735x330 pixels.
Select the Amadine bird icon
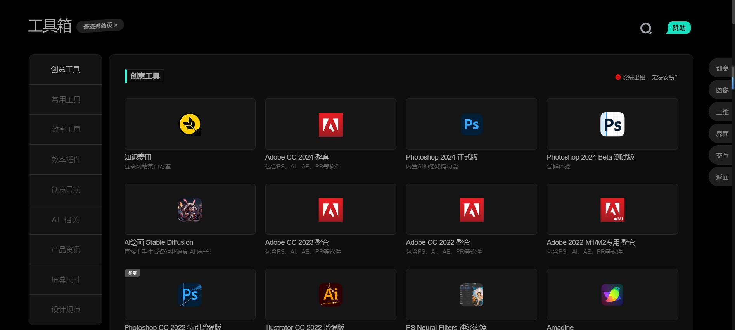click(612, 295)
